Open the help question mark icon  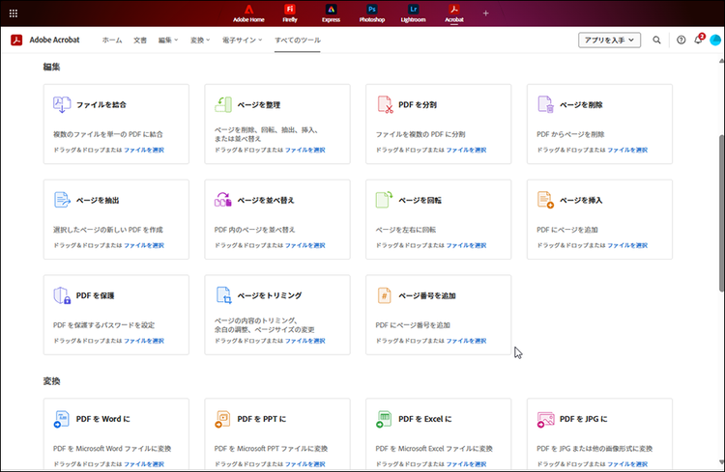click(x=681, y=40)
